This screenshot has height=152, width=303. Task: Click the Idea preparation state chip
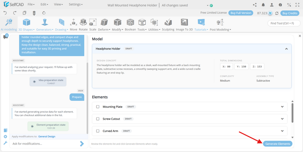(48, 82)
